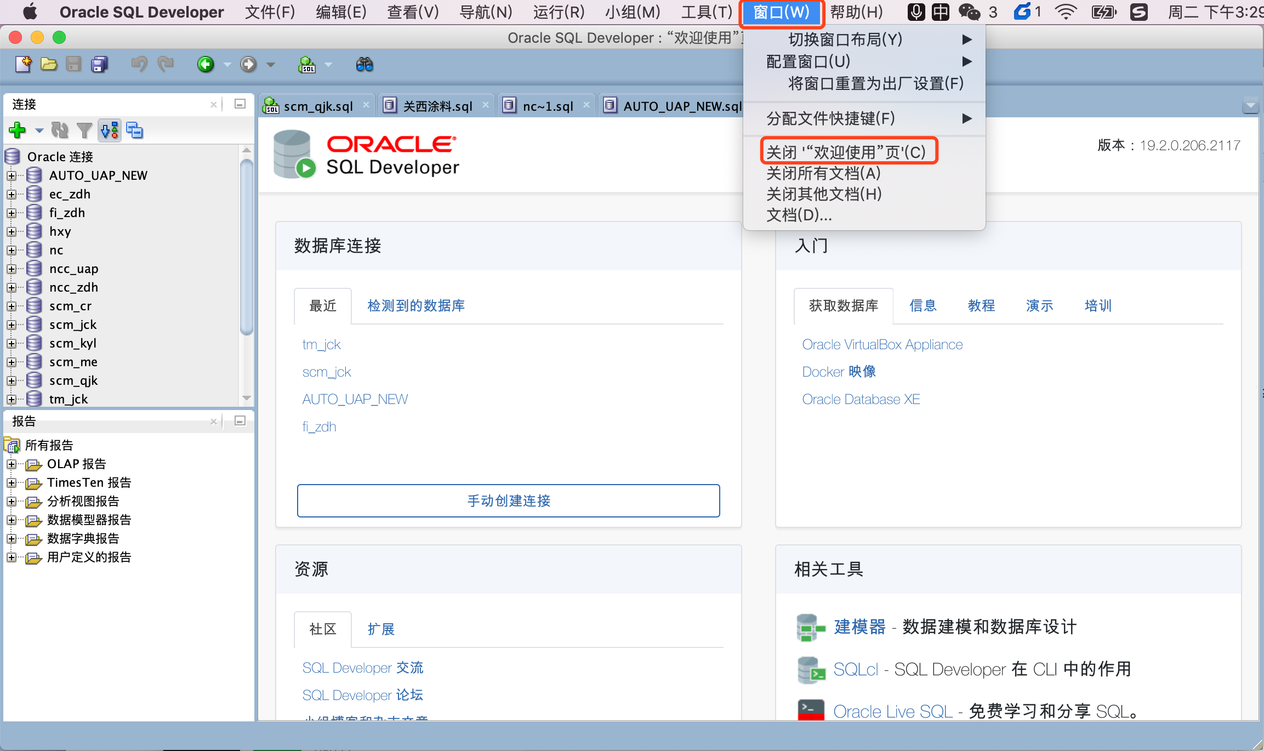Switch to the scm_qjk.sql tab
Viewport: 1264px width, 751px height.
[318, 106]
